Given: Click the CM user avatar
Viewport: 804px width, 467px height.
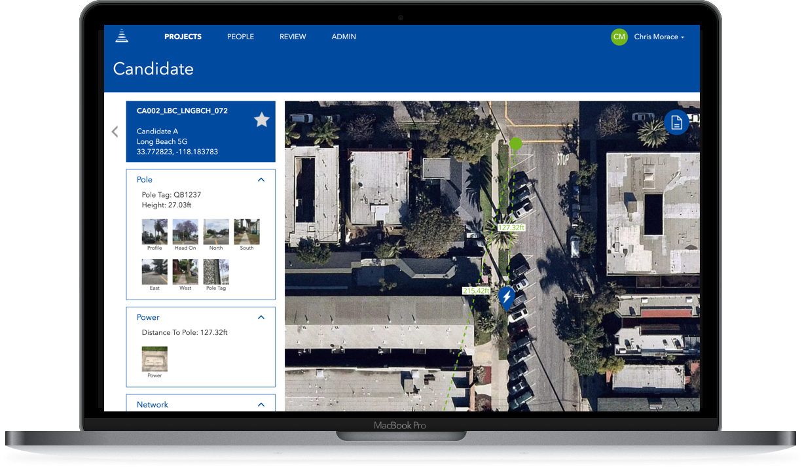Looking at the screenshot, I should coord(619,37).
